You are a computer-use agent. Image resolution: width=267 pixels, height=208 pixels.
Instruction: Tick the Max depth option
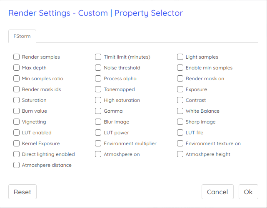tap(16, 68)
